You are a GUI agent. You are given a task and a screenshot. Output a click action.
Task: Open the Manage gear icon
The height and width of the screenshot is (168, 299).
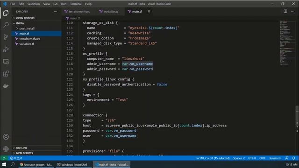pos(6,149)
